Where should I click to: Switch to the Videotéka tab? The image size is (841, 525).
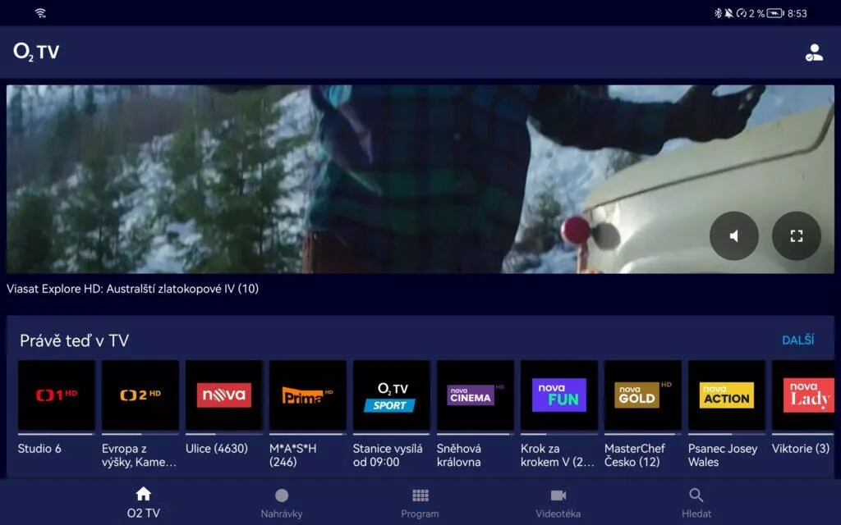click(558, 503)
